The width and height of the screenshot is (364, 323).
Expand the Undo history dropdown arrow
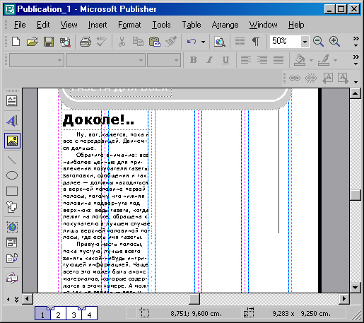pyautogui.click(x=203, y=42)
